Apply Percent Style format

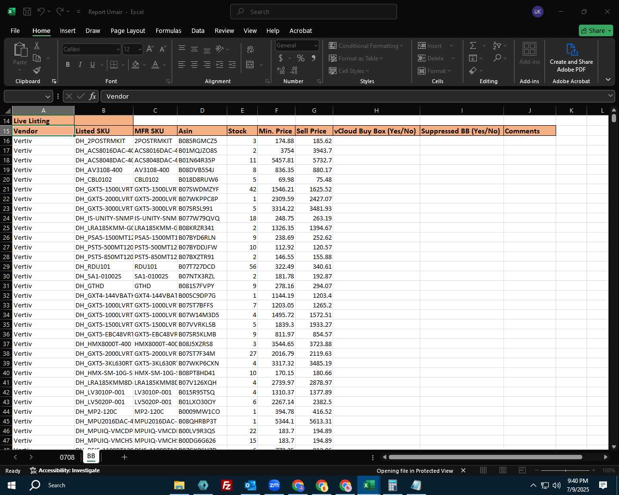coord(301,58)
